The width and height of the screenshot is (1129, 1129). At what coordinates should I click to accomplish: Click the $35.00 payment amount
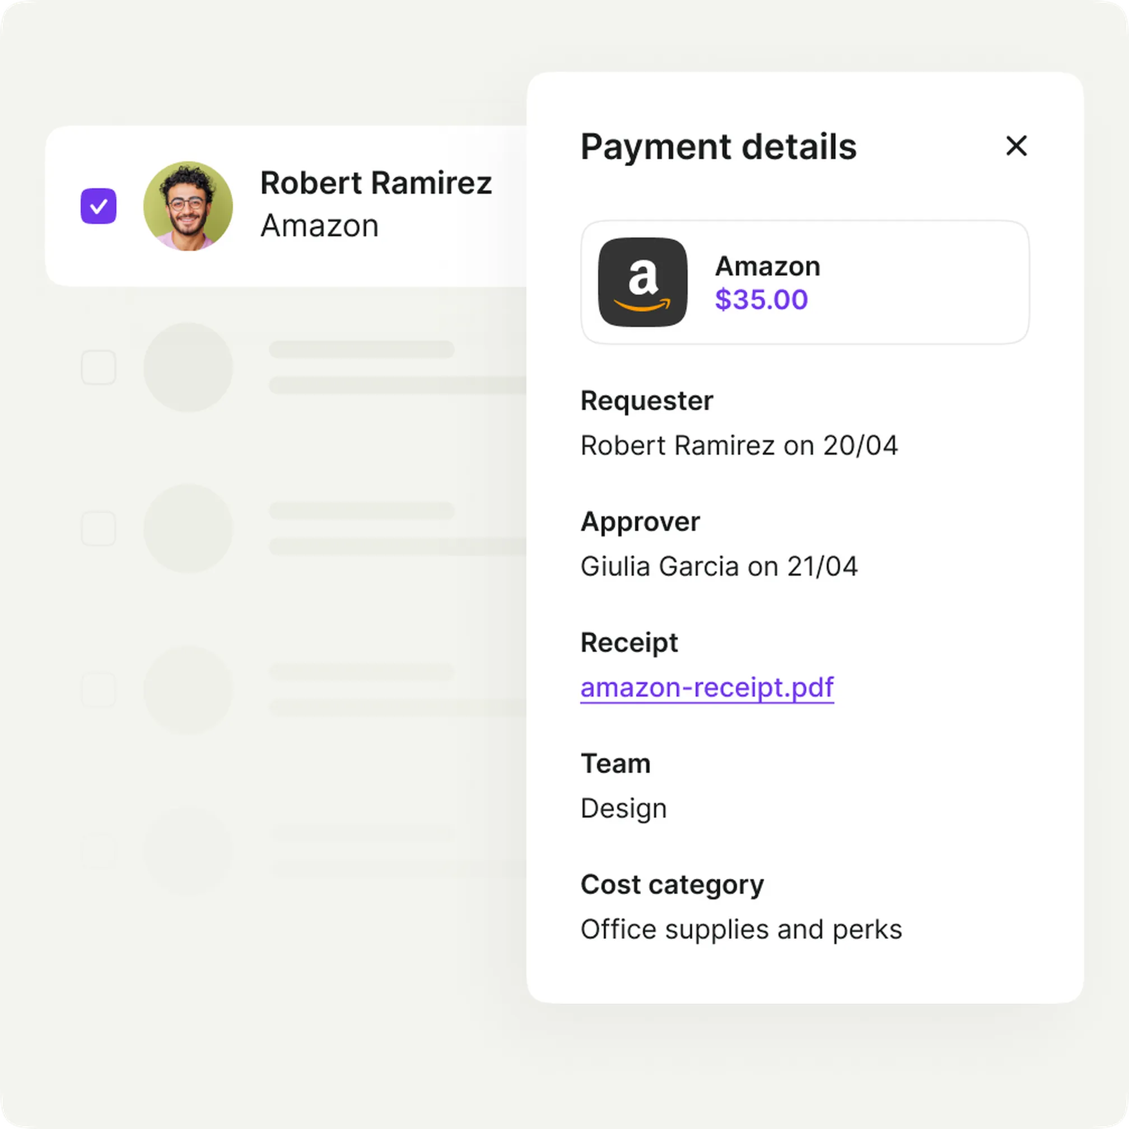761,300
